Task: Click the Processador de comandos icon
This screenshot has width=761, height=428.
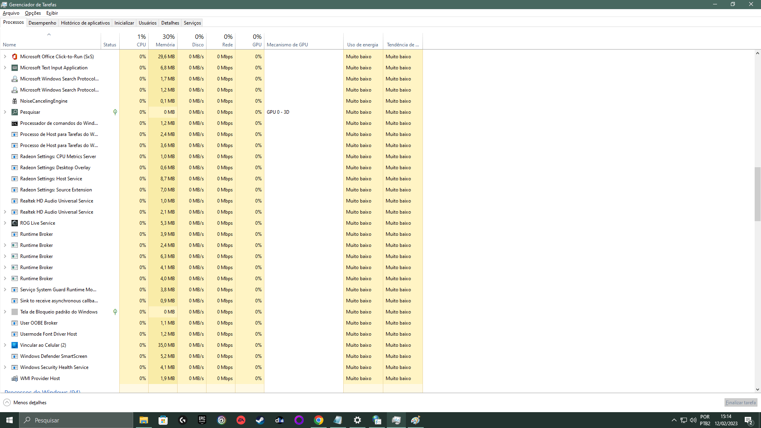Action: pyautogui.click(x=15, y=123)
